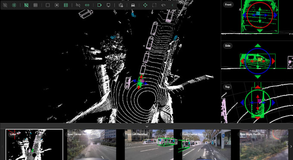Open the Rear Right Rectified camera thumbnail
Viewport: 293px width, 160px height.
pos(264,145)
